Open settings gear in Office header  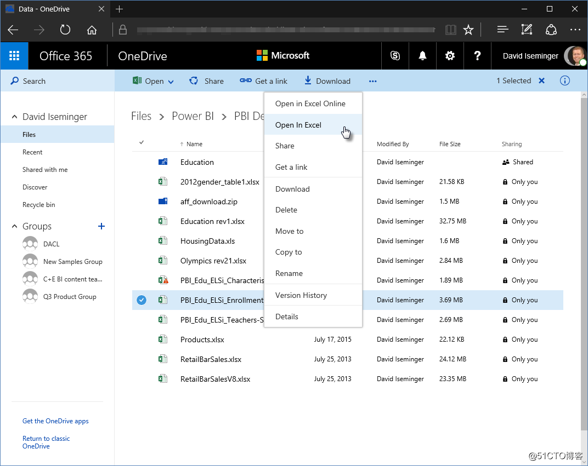450,56
